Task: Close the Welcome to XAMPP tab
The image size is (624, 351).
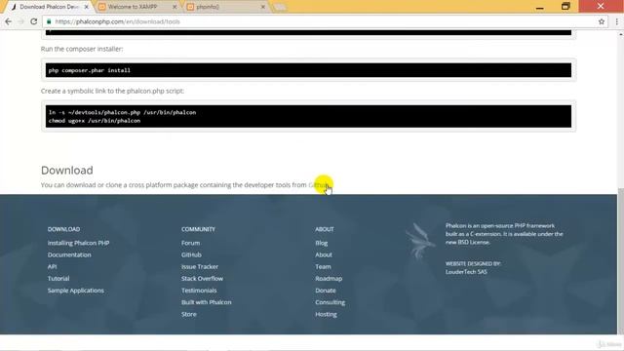Action: coord(175,7)
